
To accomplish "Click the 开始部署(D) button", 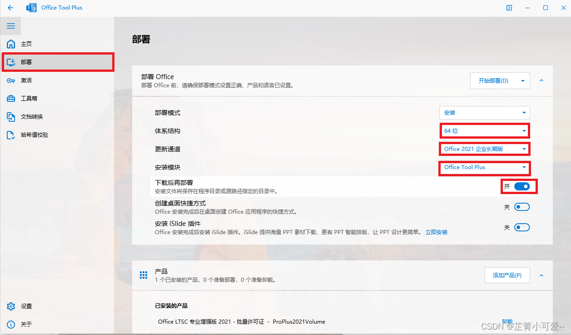I will pos(493,81).
